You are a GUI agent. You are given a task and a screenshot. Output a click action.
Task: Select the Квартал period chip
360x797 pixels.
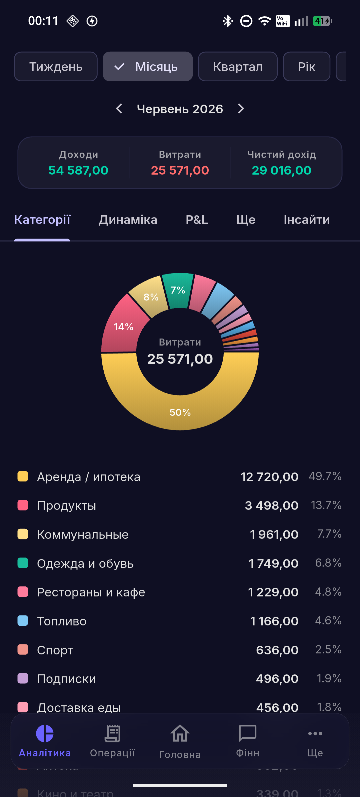238,67
